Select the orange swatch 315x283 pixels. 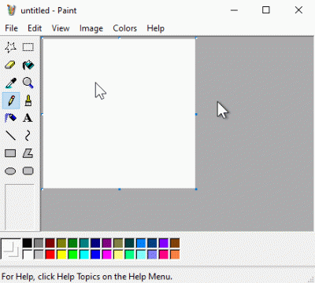(x=175, y=255)
